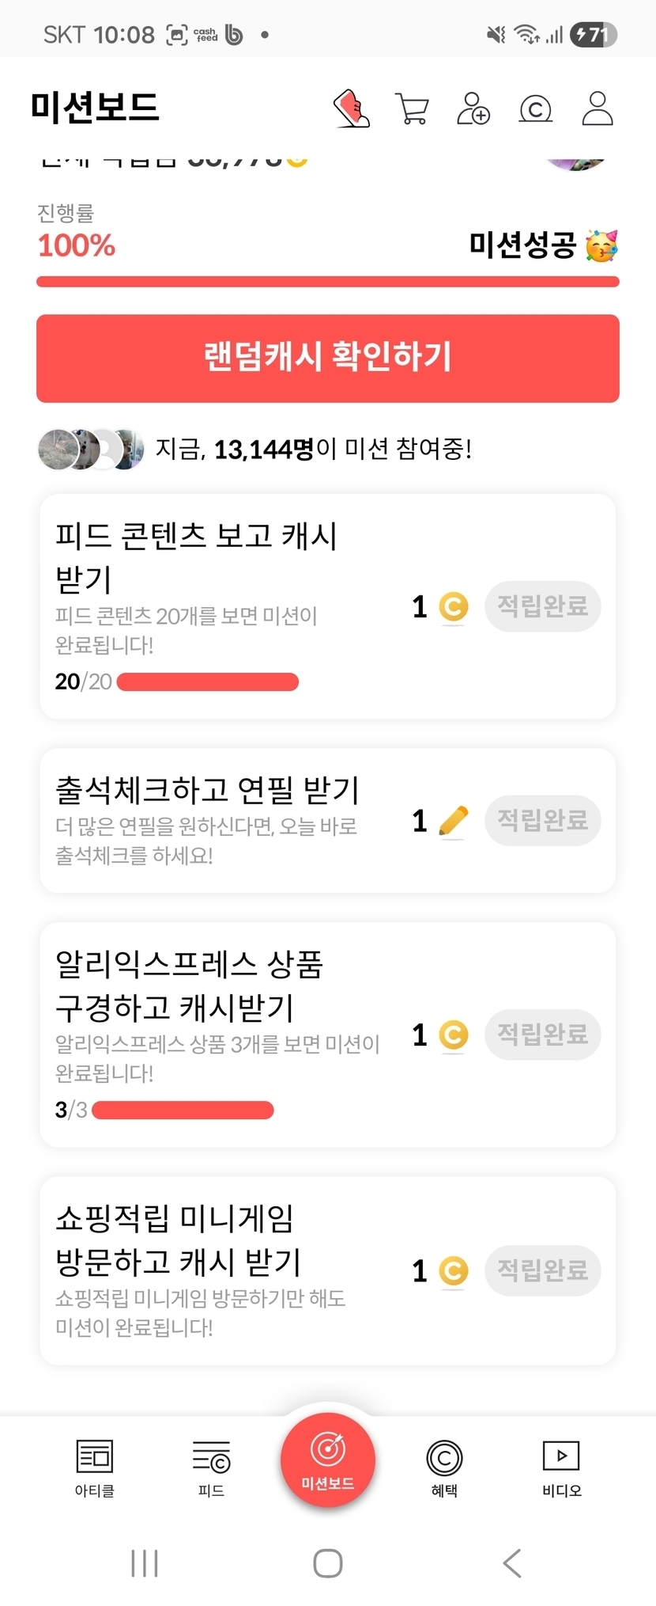Tap 적립완료 on attendance check mission

[542, 820]
